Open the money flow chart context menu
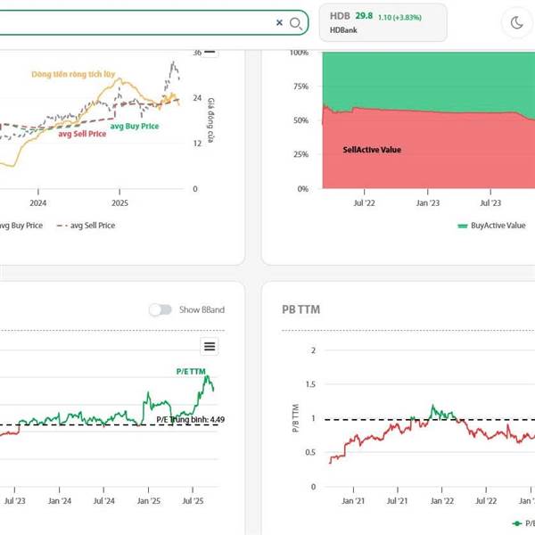The width and height of the screenshot is (535, 535). 210,53
